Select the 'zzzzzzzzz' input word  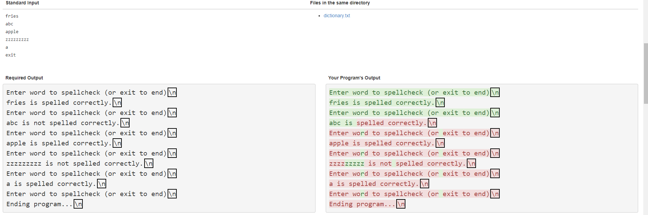coord(17,39)
